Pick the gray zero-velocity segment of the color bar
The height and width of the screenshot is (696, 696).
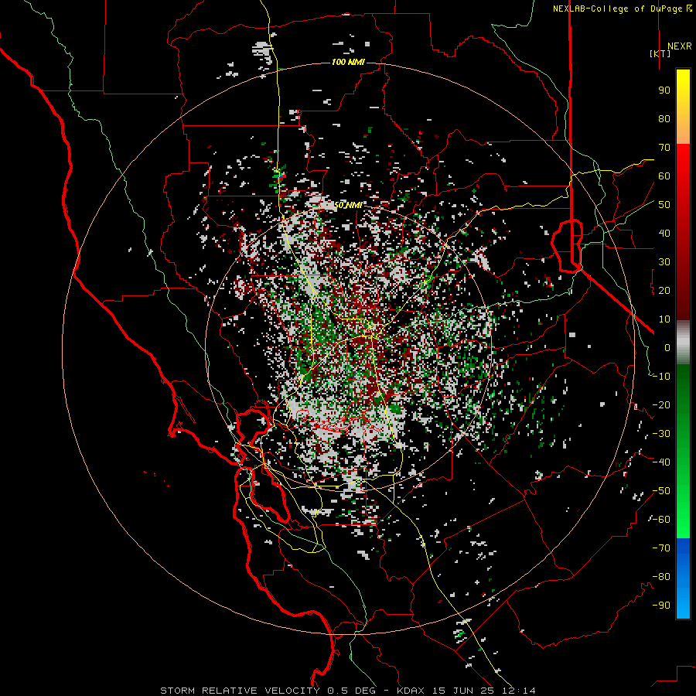(x=683, y=343)
